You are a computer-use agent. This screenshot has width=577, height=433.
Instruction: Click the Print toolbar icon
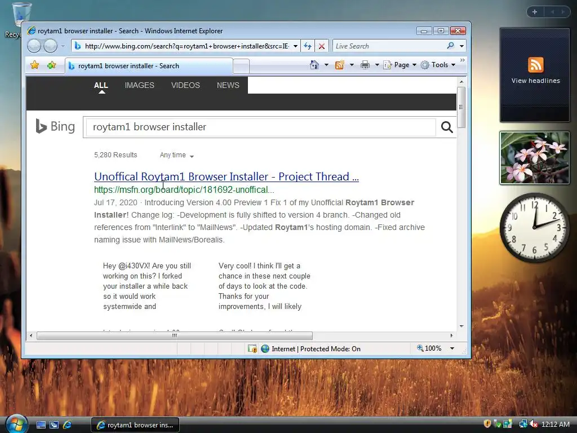pyautogui.click(x=365, y=65)
